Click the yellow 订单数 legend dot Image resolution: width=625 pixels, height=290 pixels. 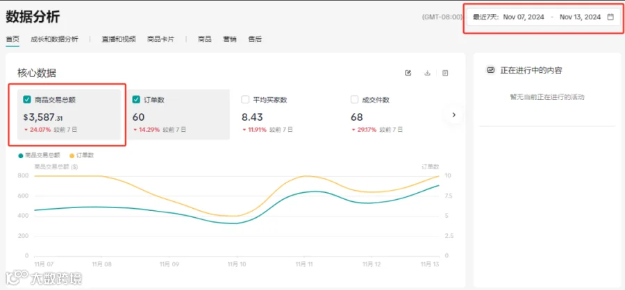(72, 155)
